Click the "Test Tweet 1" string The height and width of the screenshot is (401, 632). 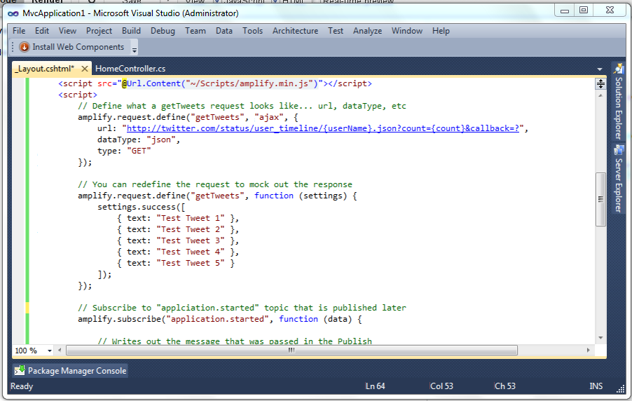click(x=191, y=218)
